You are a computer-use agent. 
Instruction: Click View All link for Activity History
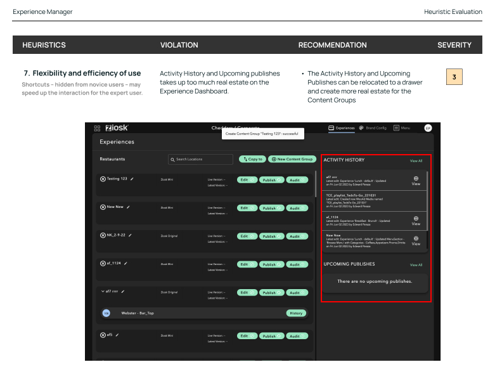[x=416, y=161]
